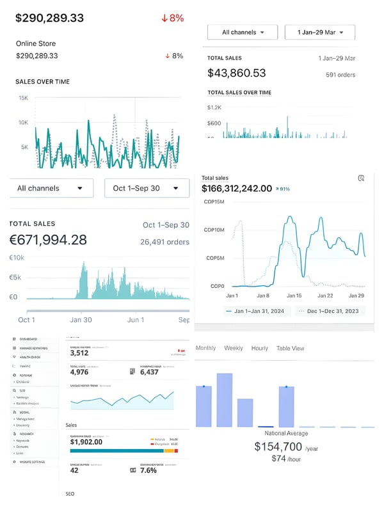
Task: Click the 591 orders text
Action: click(340, 75)
